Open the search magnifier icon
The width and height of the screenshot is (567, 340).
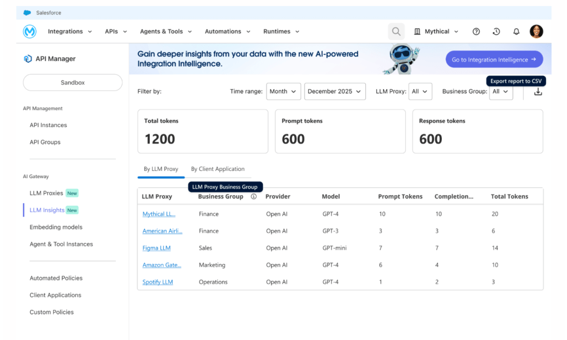(396, 32)
